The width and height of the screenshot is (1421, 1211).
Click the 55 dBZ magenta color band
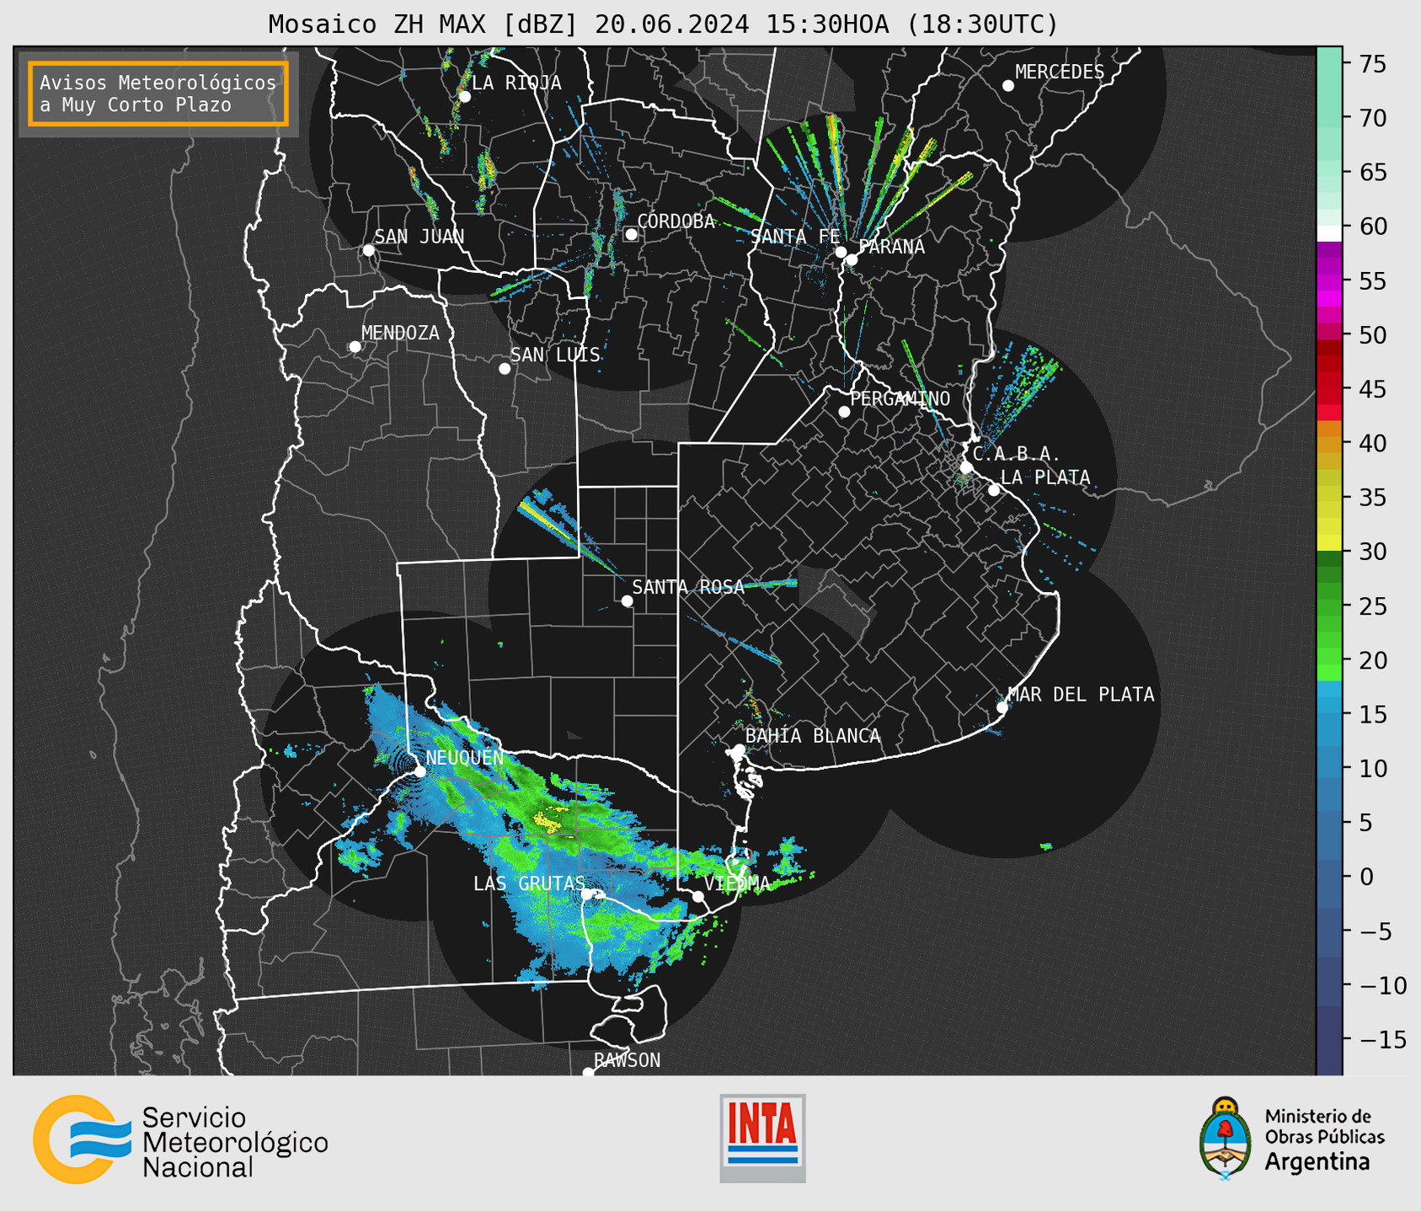[x=1329, y=280]
